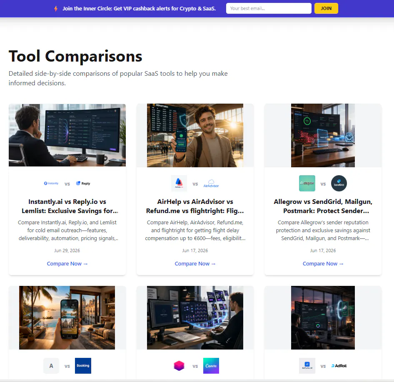Click the 'Compare Allegrow's sender reputation' description

click(x=323, y=230)
